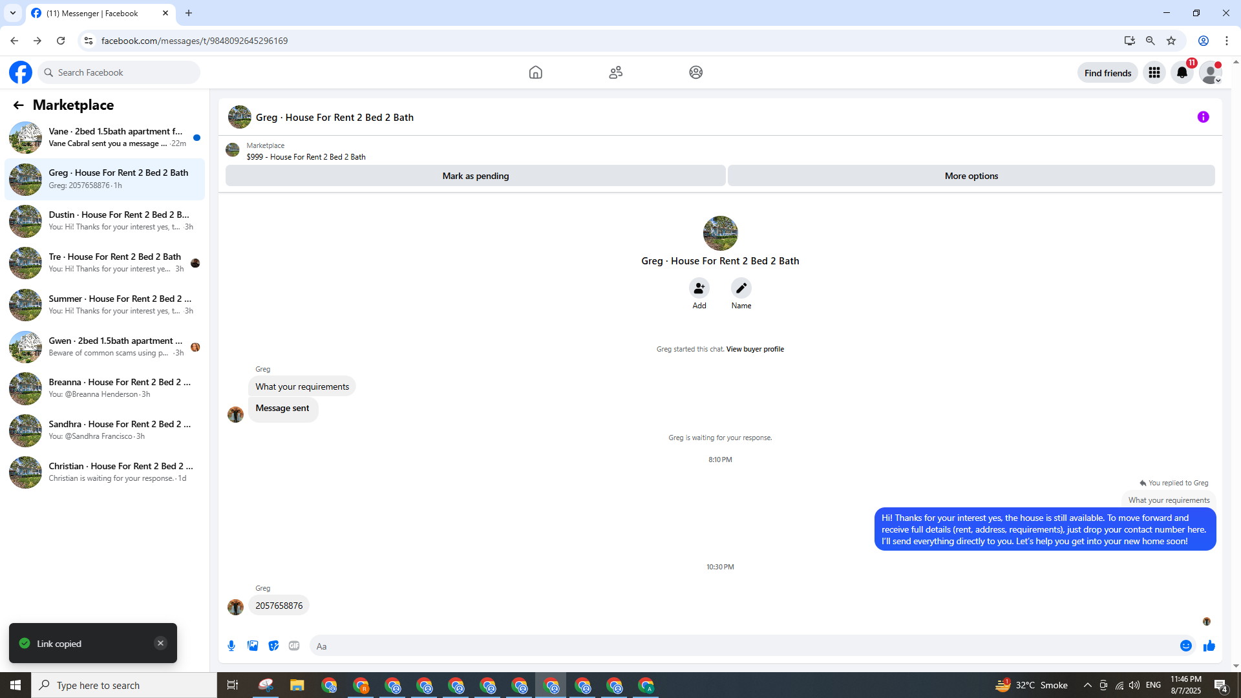The width and height of the screenshot is (1241, 698).
Task: Click the Aa message input field
Action: [x=743, y=646]
